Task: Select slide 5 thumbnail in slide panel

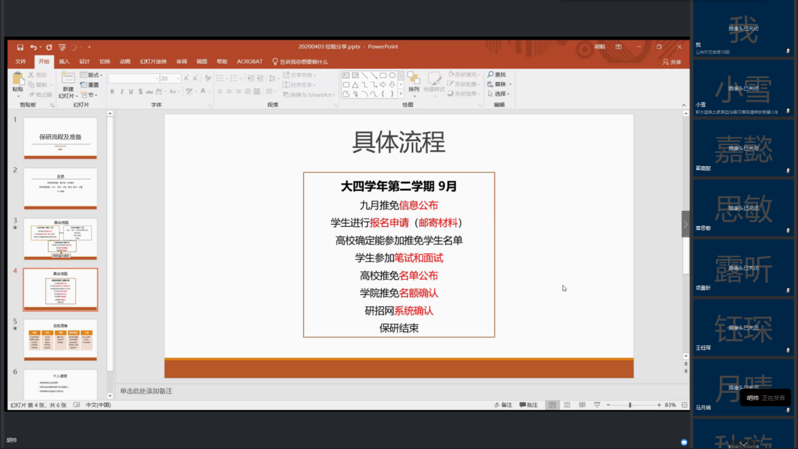Action: point(60,339)
